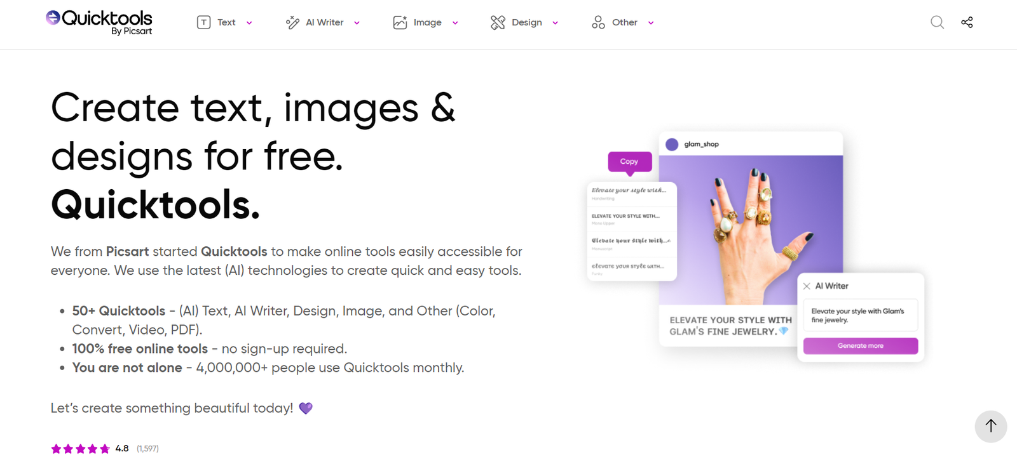
Task: Click the Text menu T icon
Action: coord(203,23)
